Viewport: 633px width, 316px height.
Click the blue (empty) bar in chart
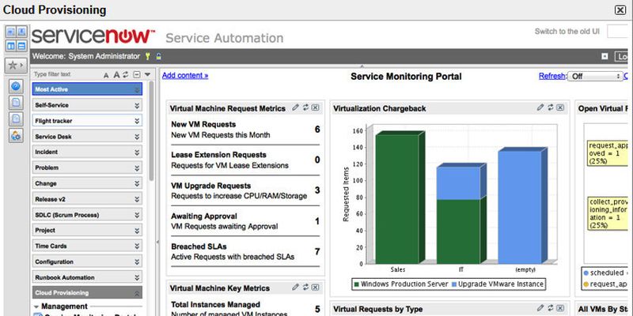(520, 208)
